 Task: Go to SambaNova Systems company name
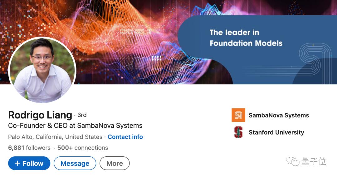click(279, 115)
